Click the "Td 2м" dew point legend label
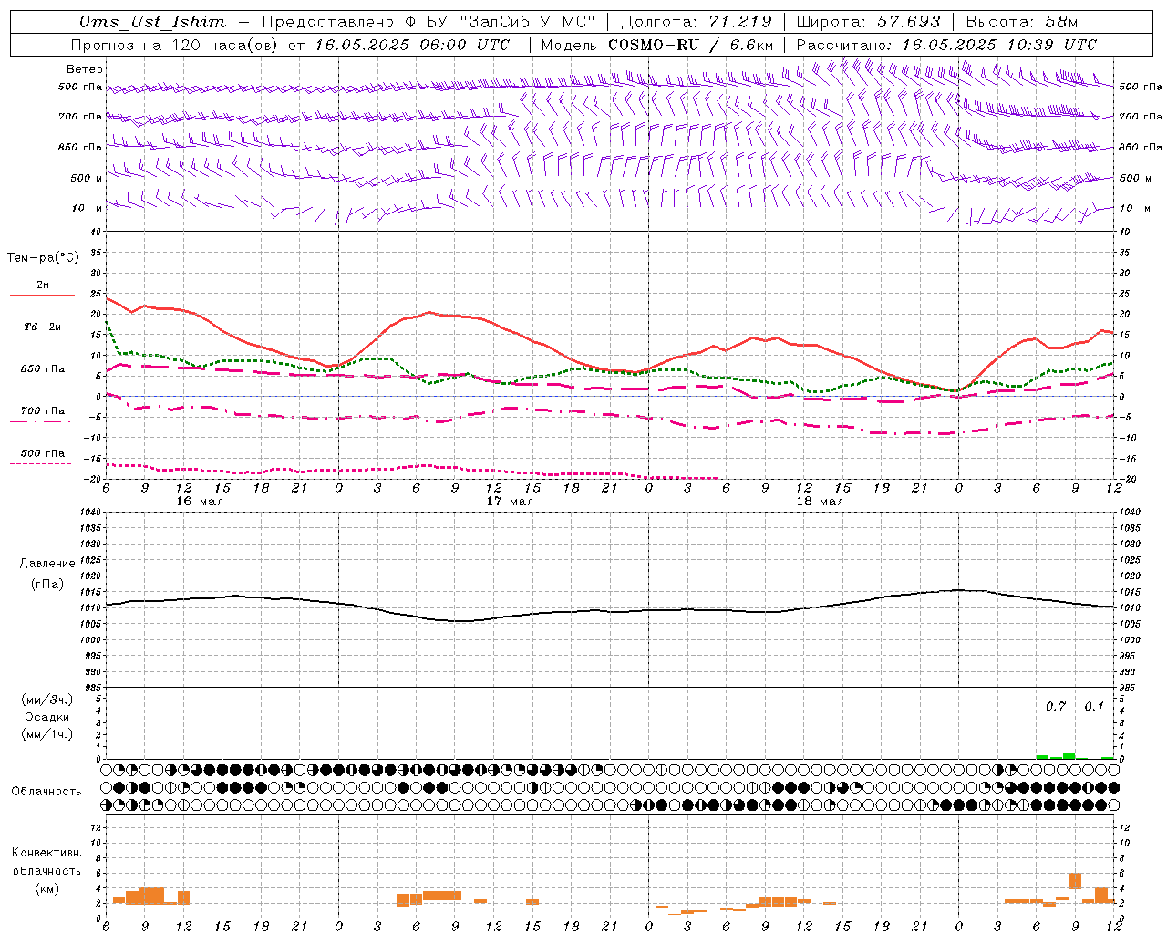The width and height of the screenshot is (1167, 934). coord(43,327)
